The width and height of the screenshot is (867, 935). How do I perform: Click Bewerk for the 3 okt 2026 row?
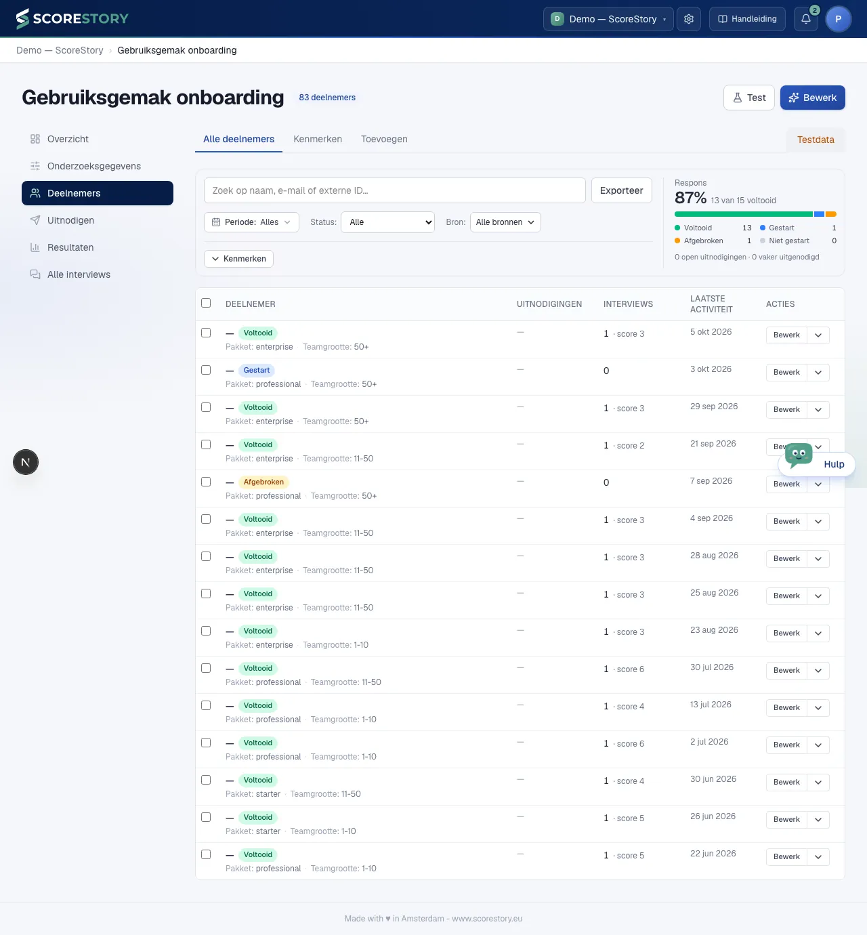click(786, 372)
